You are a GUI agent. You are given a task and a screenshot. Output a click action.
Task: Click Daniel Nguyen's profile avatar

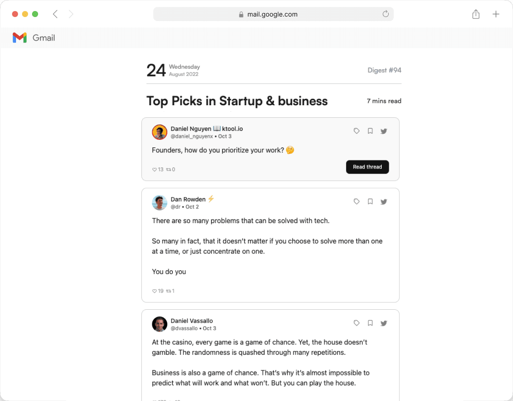160,132
